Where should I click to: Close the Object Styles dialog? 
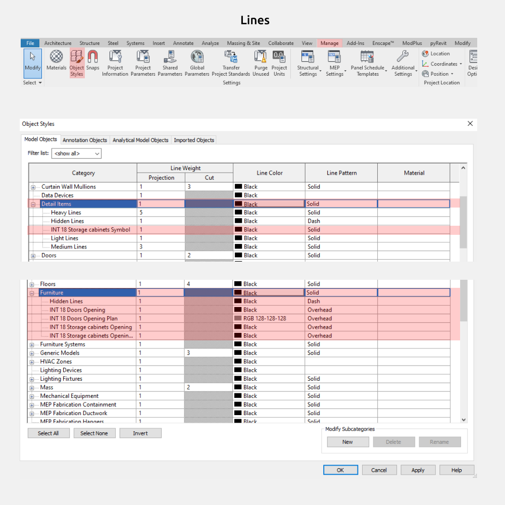(470, 124)
